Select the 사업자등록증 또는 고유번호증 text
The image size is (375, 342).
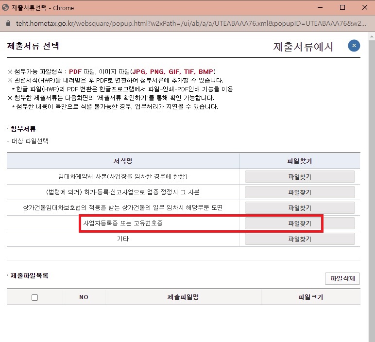123,223
